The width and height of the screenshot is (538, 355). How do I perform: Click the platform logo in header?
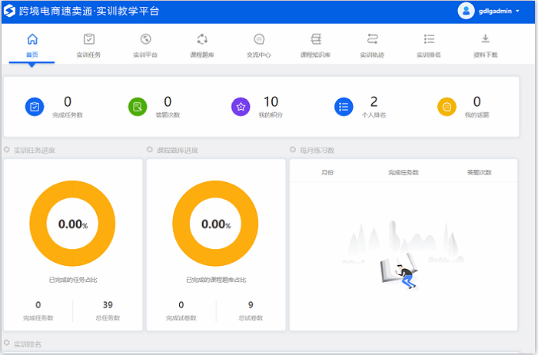(9, 11)
